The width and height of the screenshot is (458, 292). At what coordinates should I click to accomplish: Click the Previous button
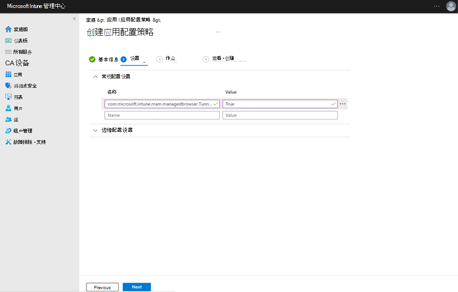coord(102,287)
